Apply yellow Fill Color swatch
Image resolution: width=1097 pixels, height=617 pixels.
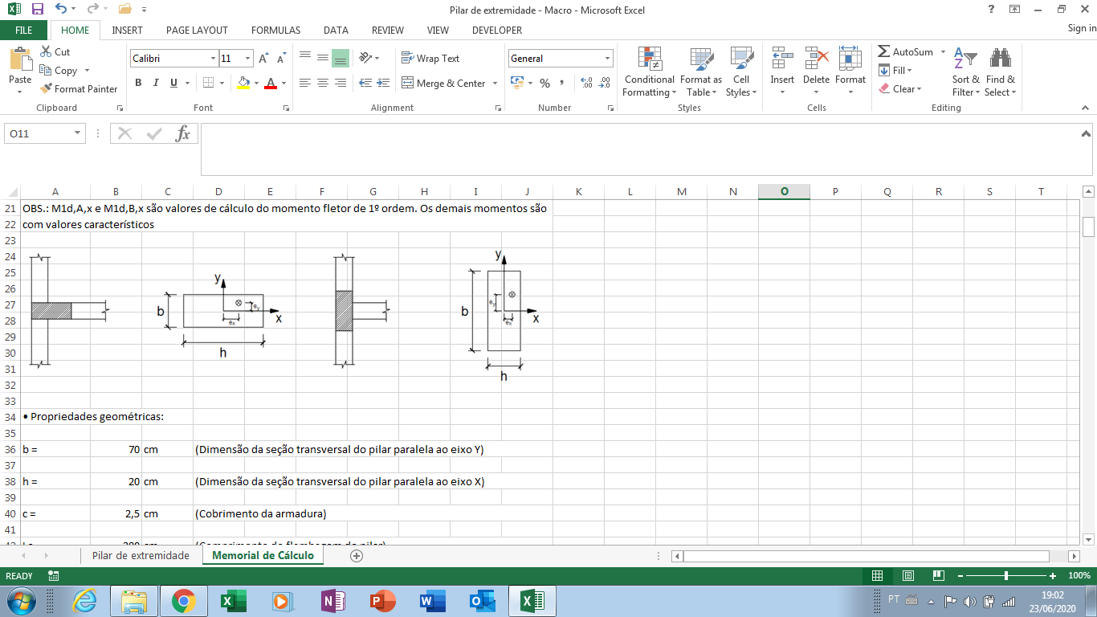pyautogui.click(x=243, y=83)
